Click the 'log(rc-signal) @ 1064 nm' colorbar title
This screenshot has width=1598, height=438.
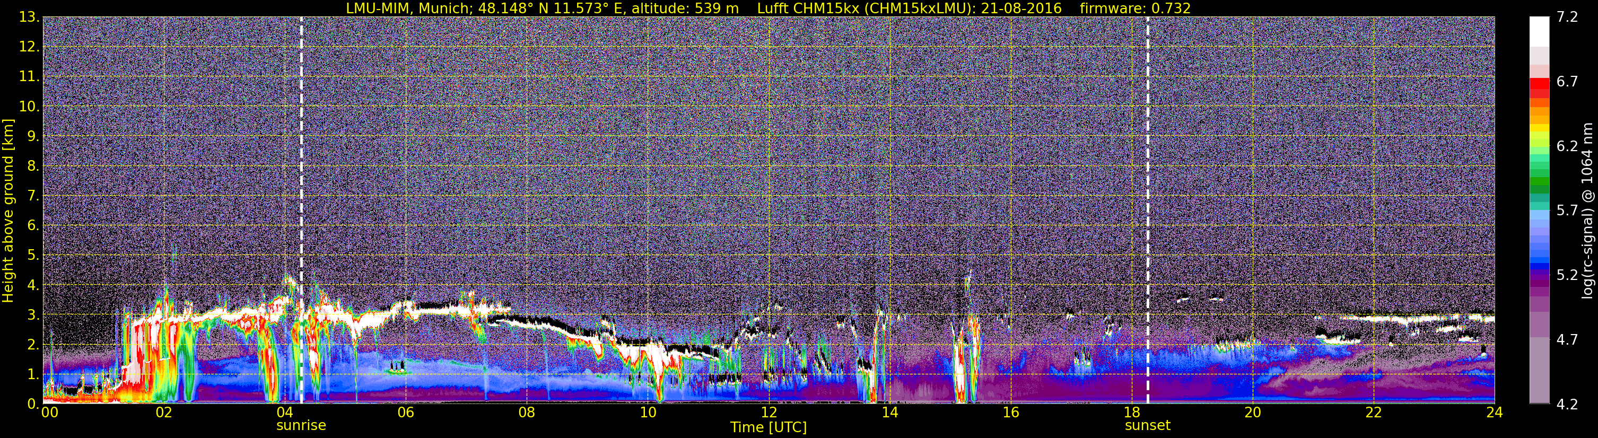pyautogui.click(x=1587, y=211)
